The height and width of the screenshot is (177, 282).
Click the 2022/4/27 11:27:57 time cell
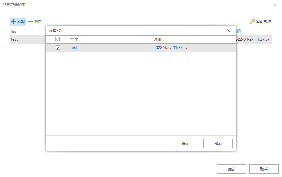tap(171, 48)
